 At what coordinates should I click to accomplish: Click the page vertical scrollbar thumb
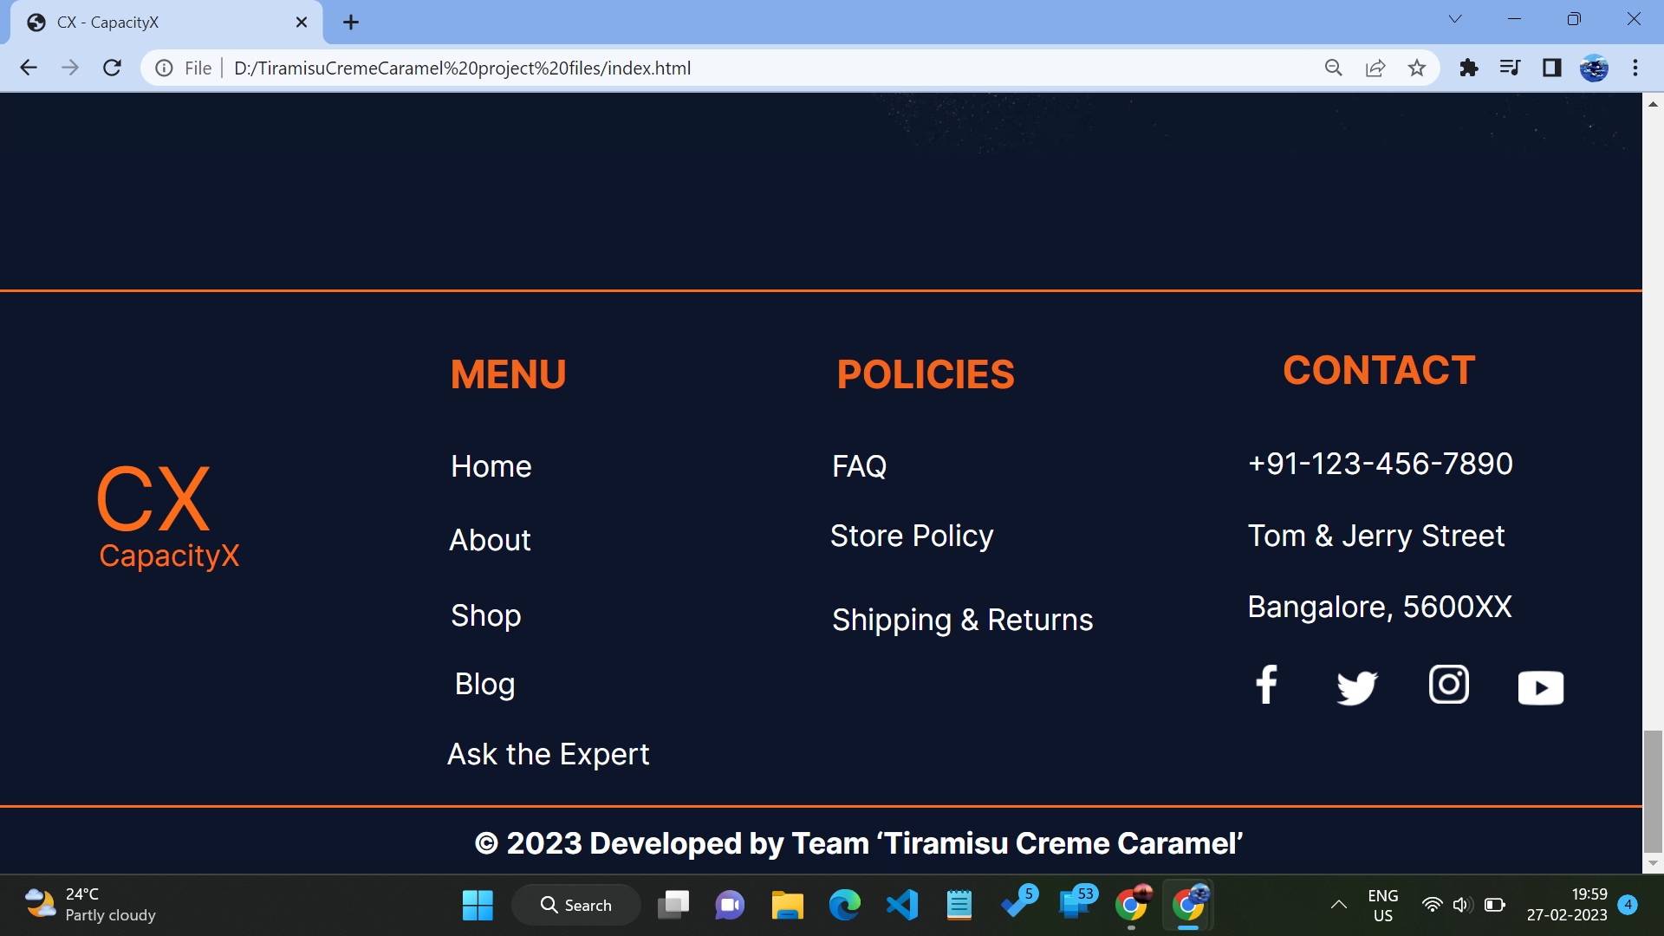[x=1653, y=790]
